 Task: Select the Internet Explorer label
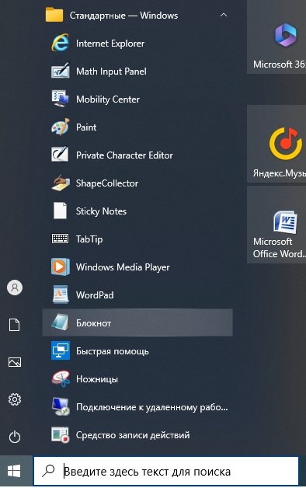click(110, 44)
